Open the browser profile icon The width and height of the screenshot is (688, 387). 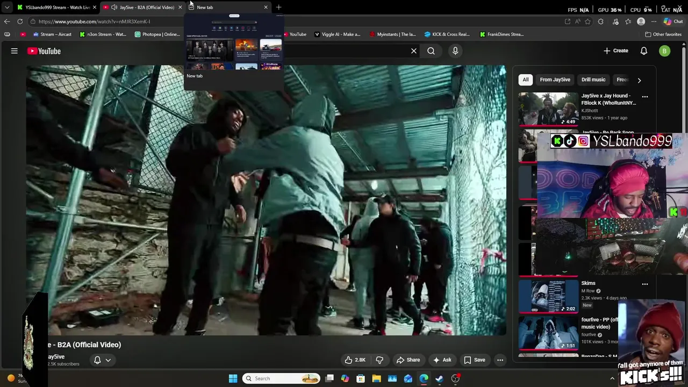pyautogui.click(x=641, y=21)
